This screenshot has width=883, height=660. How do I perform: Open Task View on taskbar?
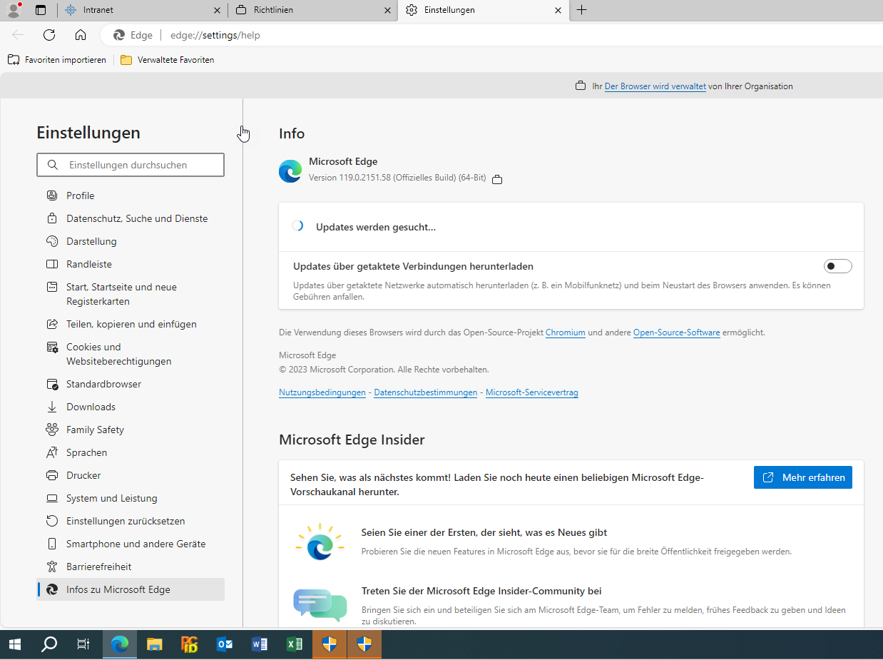coord(83,644)
